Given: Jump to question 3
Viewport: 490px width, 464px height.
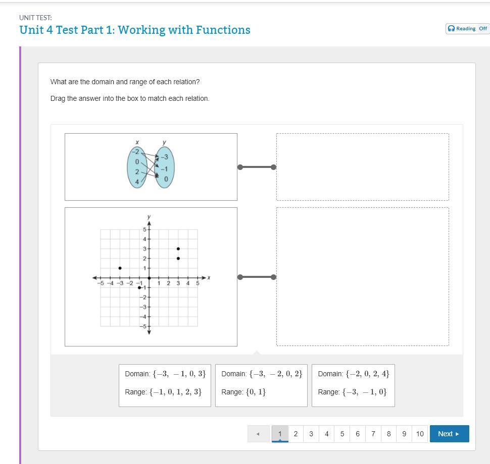Looking at the screenshot, I should pos(311,434).
